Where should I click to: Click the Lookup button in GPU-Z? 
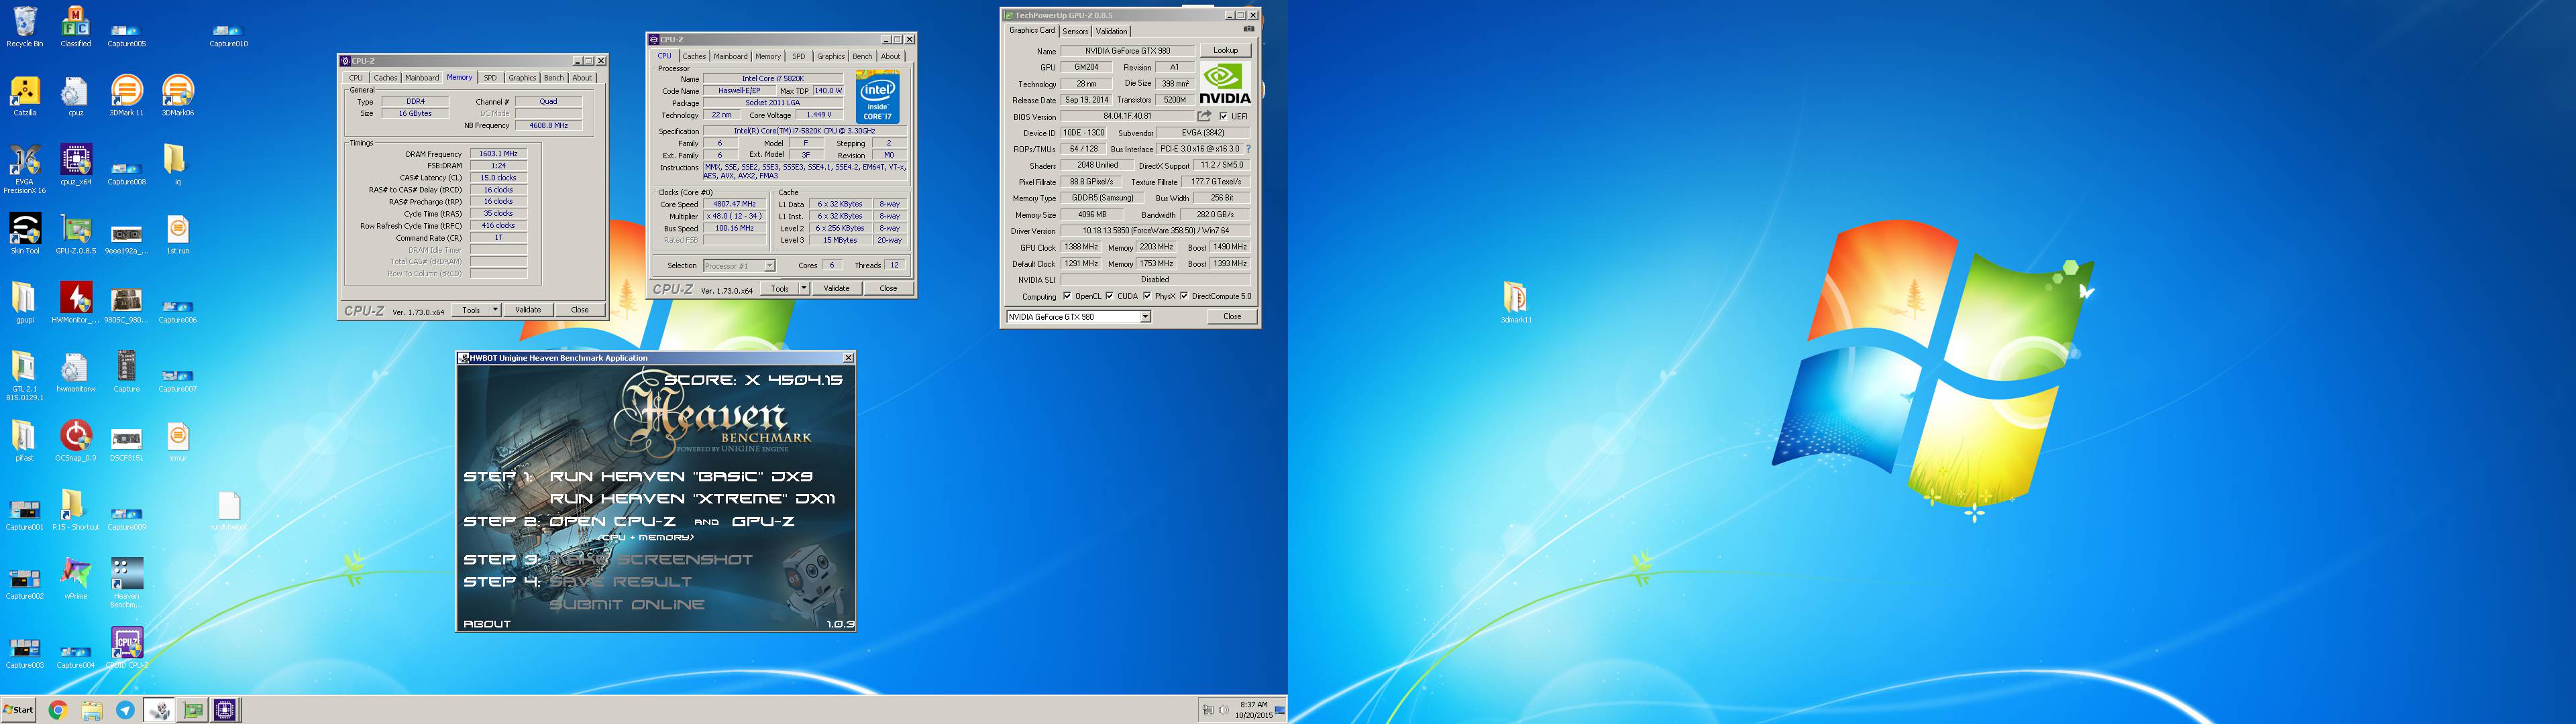[1225, 50]
